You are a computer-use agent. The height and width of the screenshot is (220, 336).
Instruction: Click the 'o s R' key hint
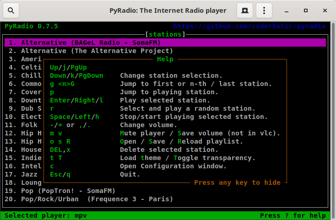coord(60,141)
